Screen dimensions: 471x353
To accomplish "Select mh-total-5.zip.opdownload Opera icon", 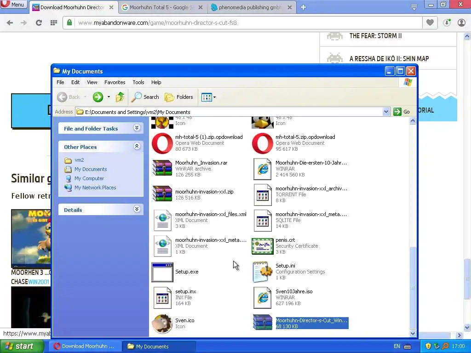I will [263, 143].
